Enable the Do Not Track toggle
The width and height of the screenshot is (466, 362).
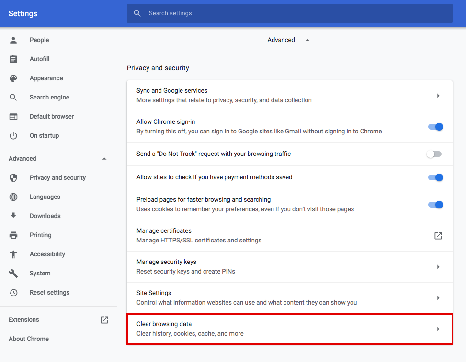point(434,154)
